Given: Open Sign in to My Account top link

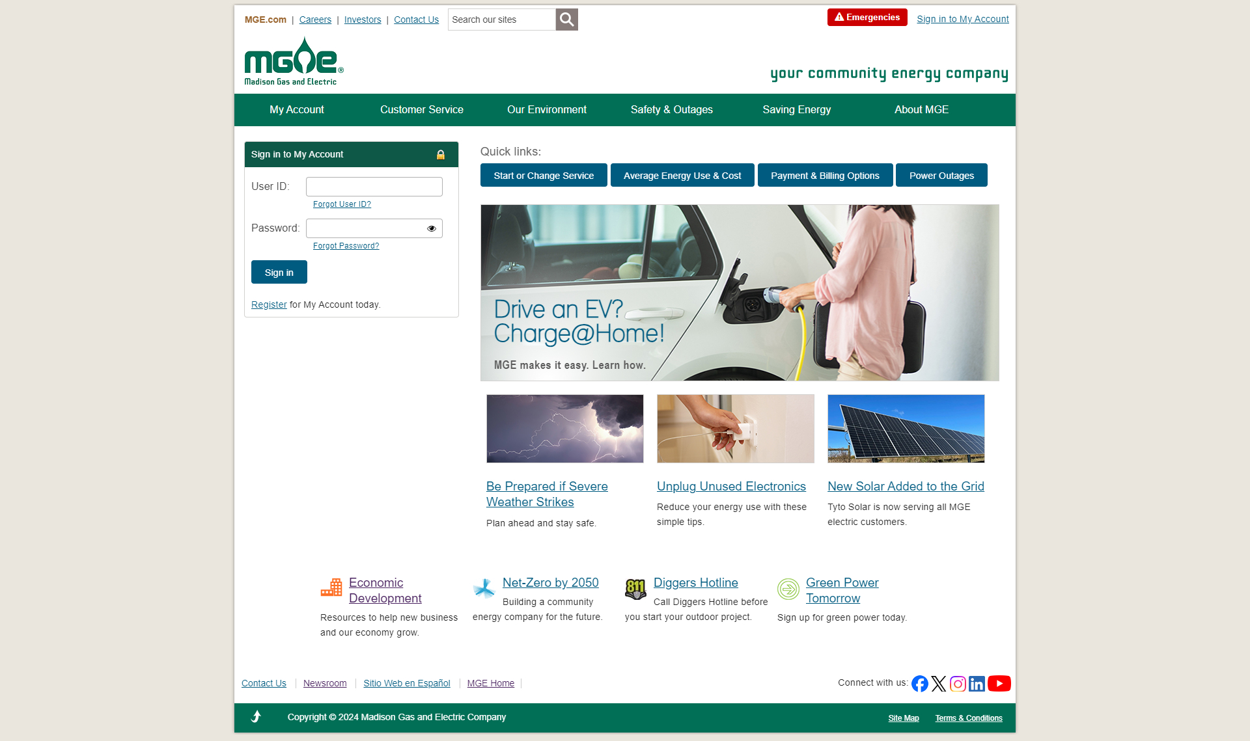Looking at the screenshot, I should 963,19.
